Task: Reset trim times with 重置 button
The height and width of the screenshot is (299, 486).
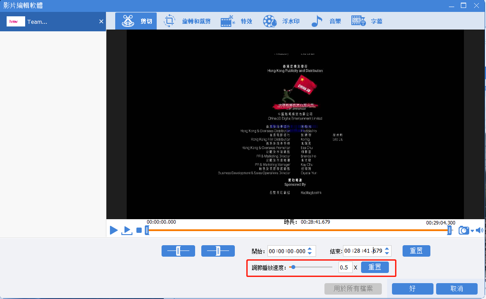Action: pos(416,251)
